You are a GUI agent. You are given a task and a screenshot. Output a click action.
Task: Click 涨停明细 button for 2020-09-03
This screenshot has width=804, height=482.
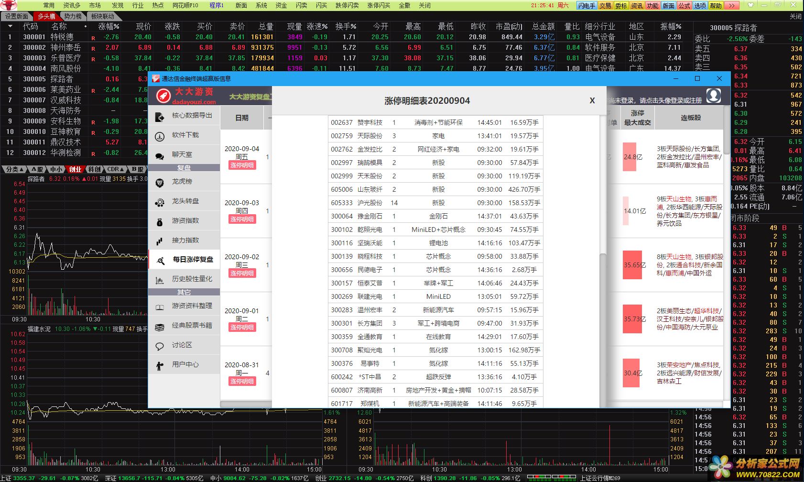[242, 219]
